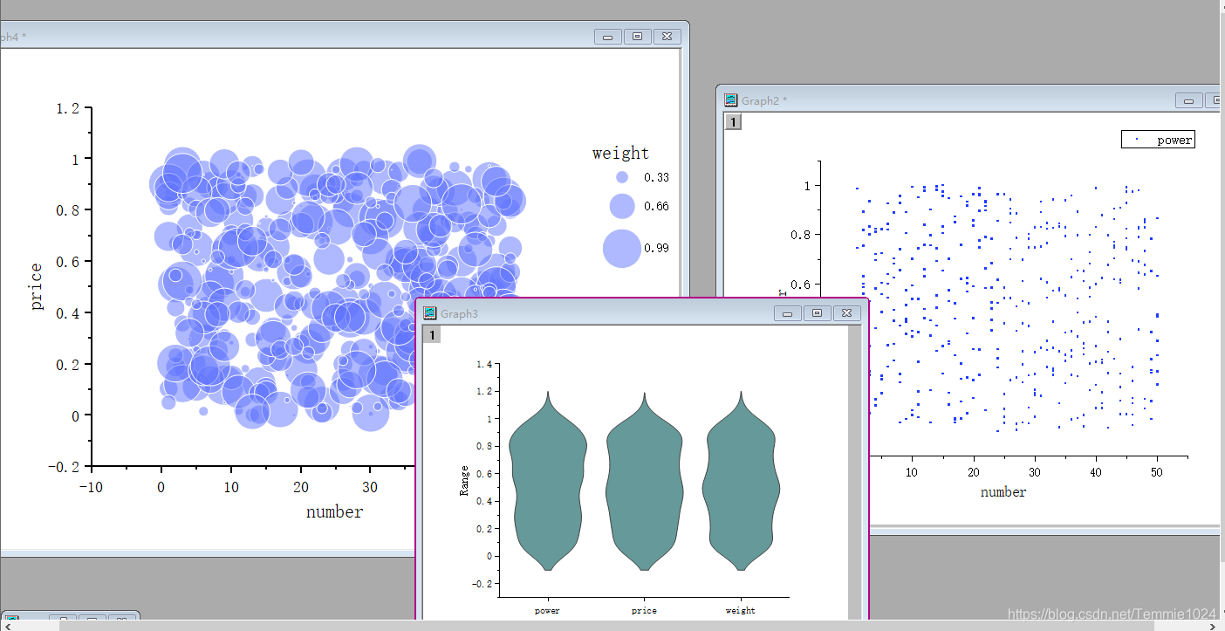This screenshot has width=1225, height=631.
Task: Close the Graph3 window
Action: [846, 313]
